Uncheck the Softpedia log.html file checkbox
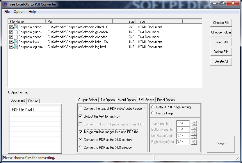Viewport: 242px width, 163px height. click(11, 47)
